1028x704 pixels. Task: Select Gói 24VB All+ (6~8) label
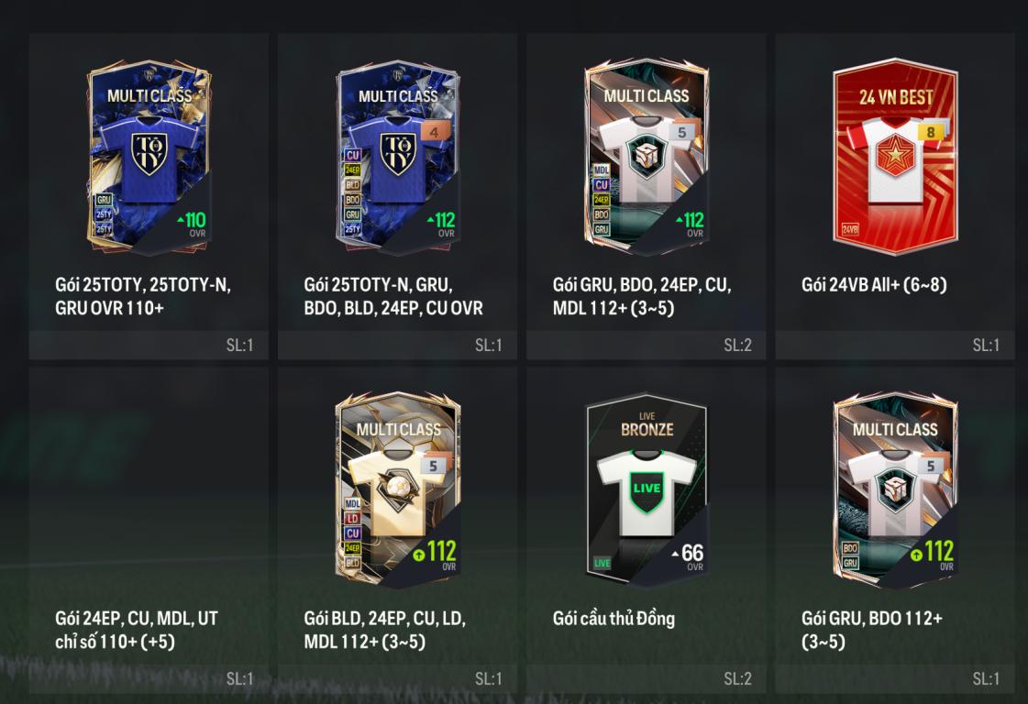point(874,284)
